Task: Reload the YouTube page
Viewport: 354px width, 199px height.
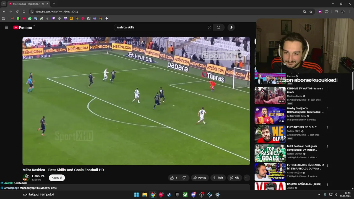Action: pyautogui.click(x=17, y=12)
